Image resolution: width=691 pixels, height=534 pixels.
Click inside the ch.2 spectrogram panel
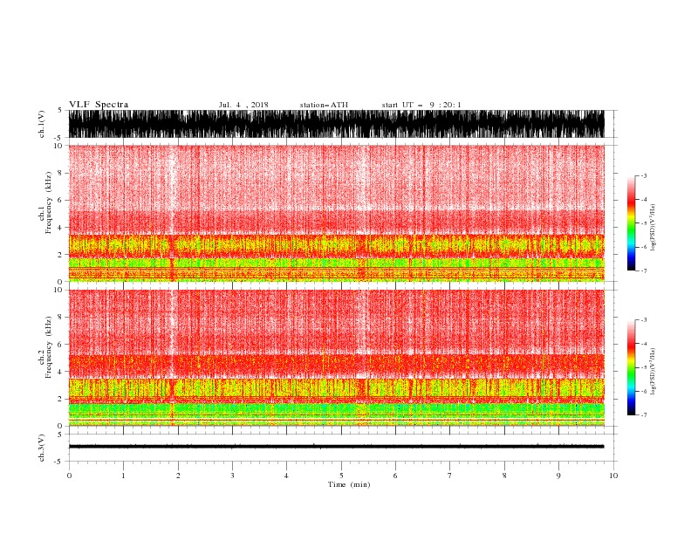336,358
